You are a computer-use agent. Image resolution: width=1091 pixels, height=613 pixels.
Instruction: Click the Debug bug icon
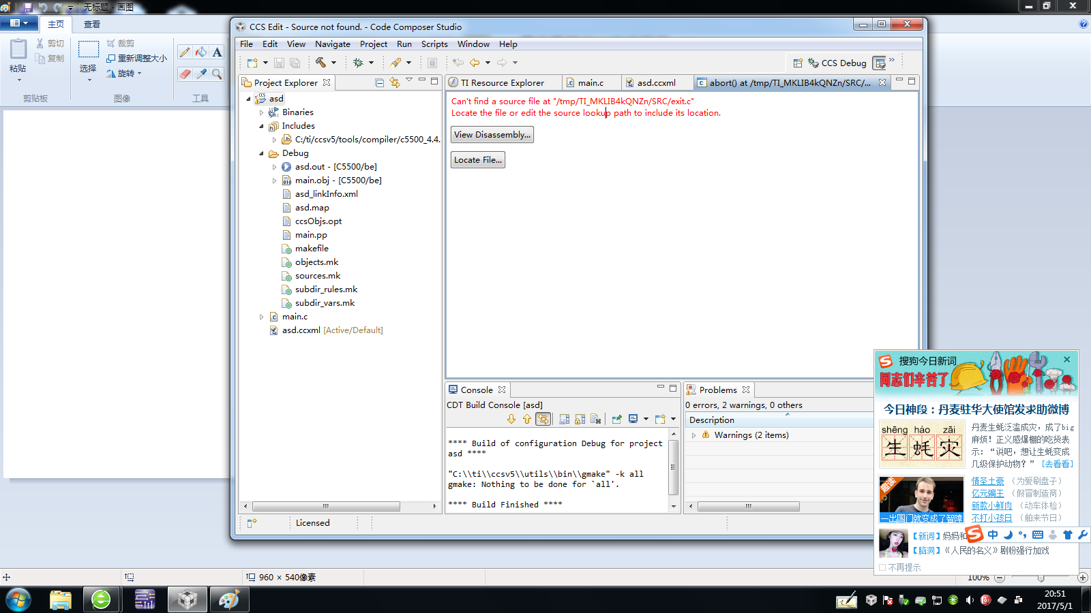(x=358, y=63)
